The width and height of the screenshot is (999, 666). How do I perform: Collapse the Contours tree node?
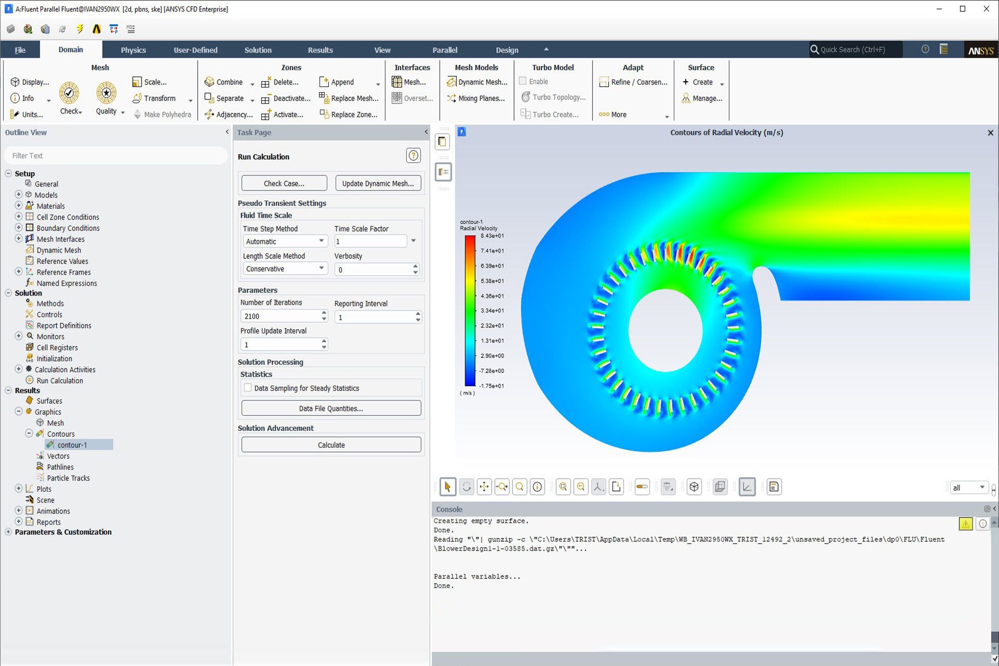click(29, 433)
